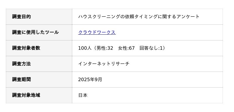234x112 pixels.
Task: Click the 調査期間 header cell
Action: pos(39,79)
